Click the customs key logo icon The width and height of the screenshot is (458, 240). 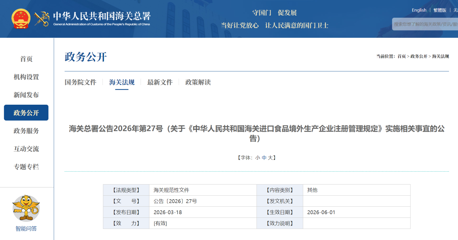41,19
